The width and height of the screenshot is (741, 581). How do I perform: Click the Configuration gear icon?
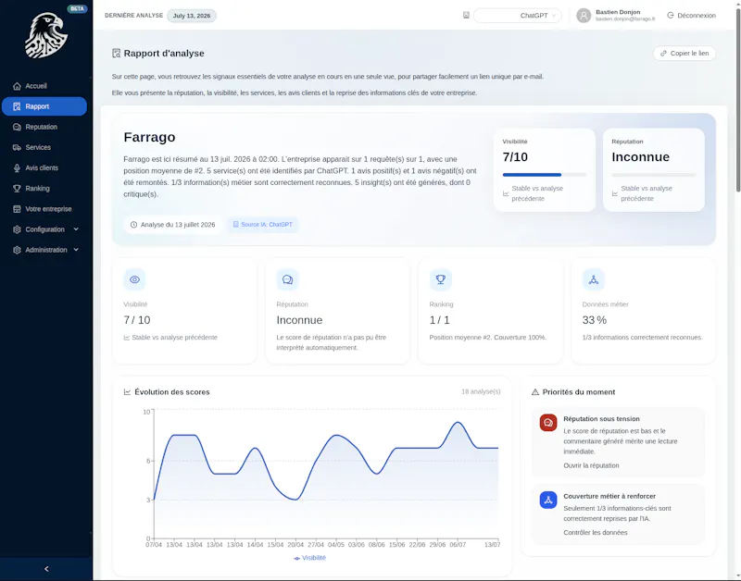17,229
